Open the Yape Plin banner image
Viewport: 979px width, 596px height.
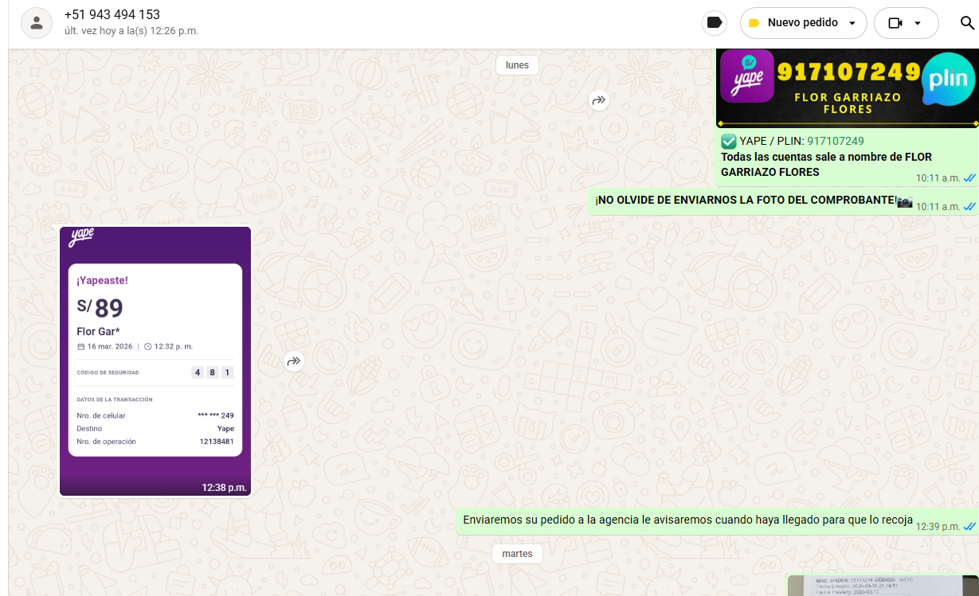(x=846, y=86)
